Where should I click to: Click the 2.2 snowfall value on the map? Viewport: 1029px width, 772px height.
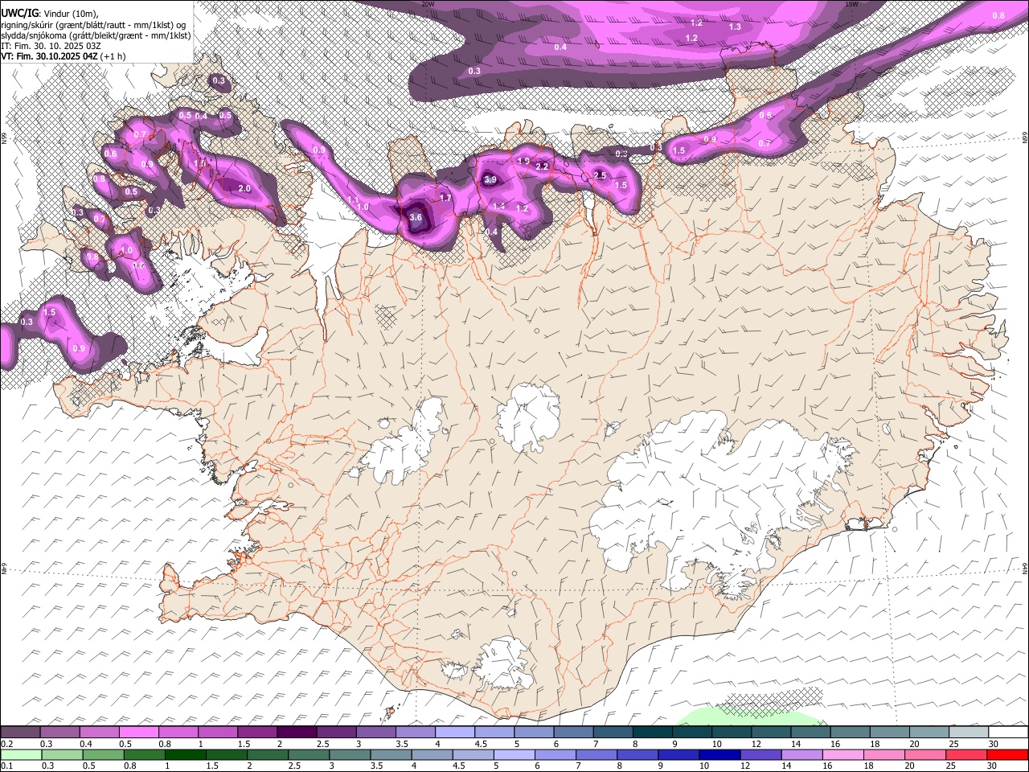(542, 166)
